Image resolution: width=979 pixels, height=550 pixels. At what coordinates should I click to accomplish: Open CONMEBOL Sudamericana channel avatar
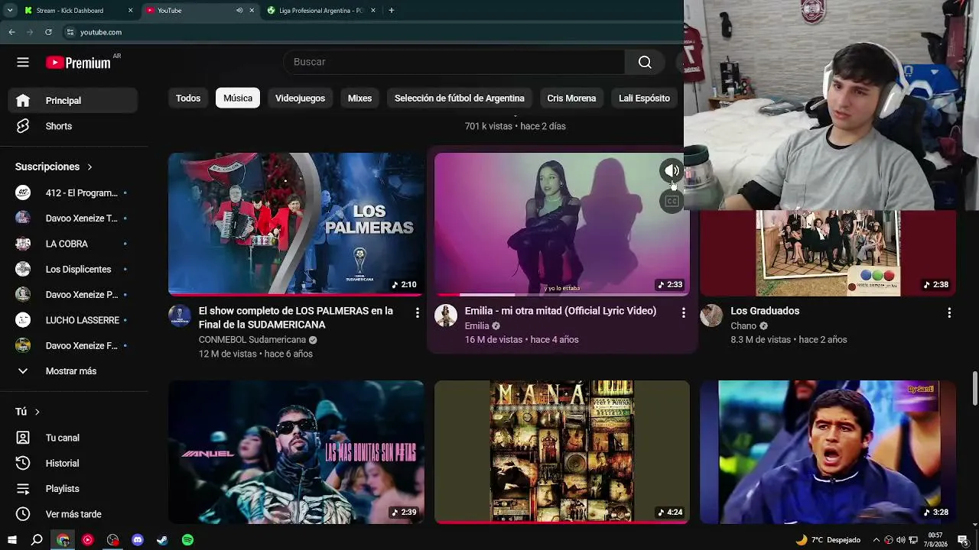(180, 315)
